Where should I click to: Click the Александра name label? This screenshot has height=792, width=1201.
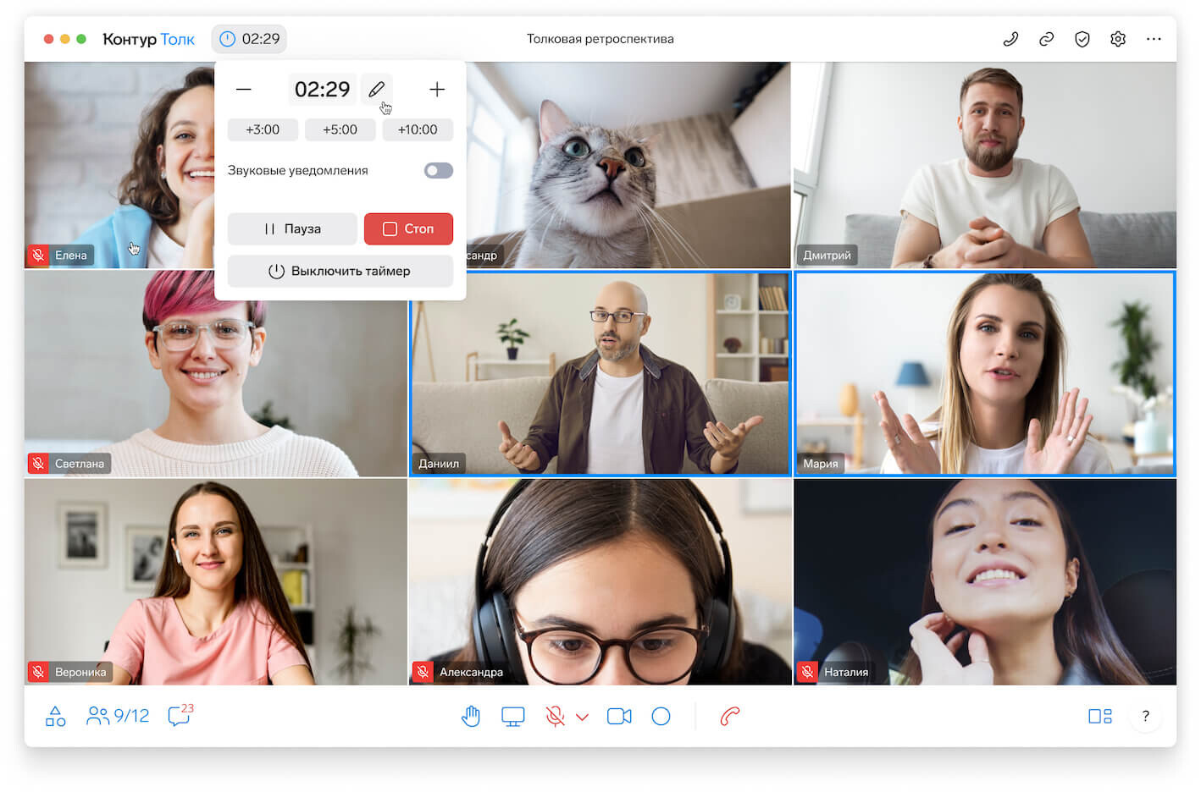tap(471, 672)
